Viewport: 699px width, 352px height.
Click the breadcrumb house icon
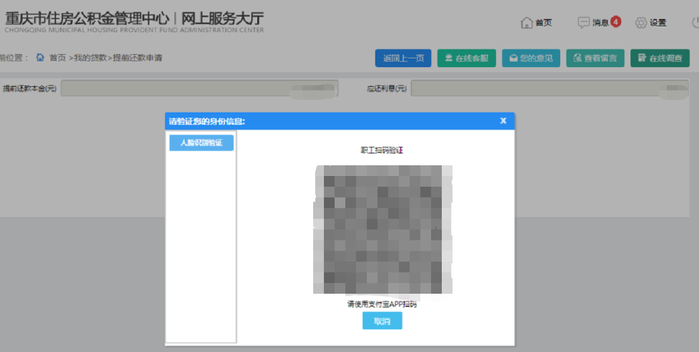40,58
